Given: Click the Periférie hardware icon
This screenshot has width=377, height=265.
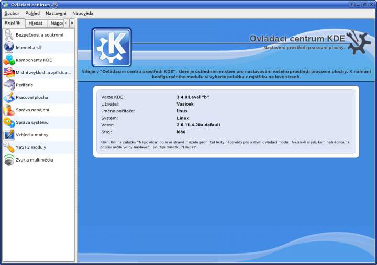Looking at the screenshot, I should point(9,85).
